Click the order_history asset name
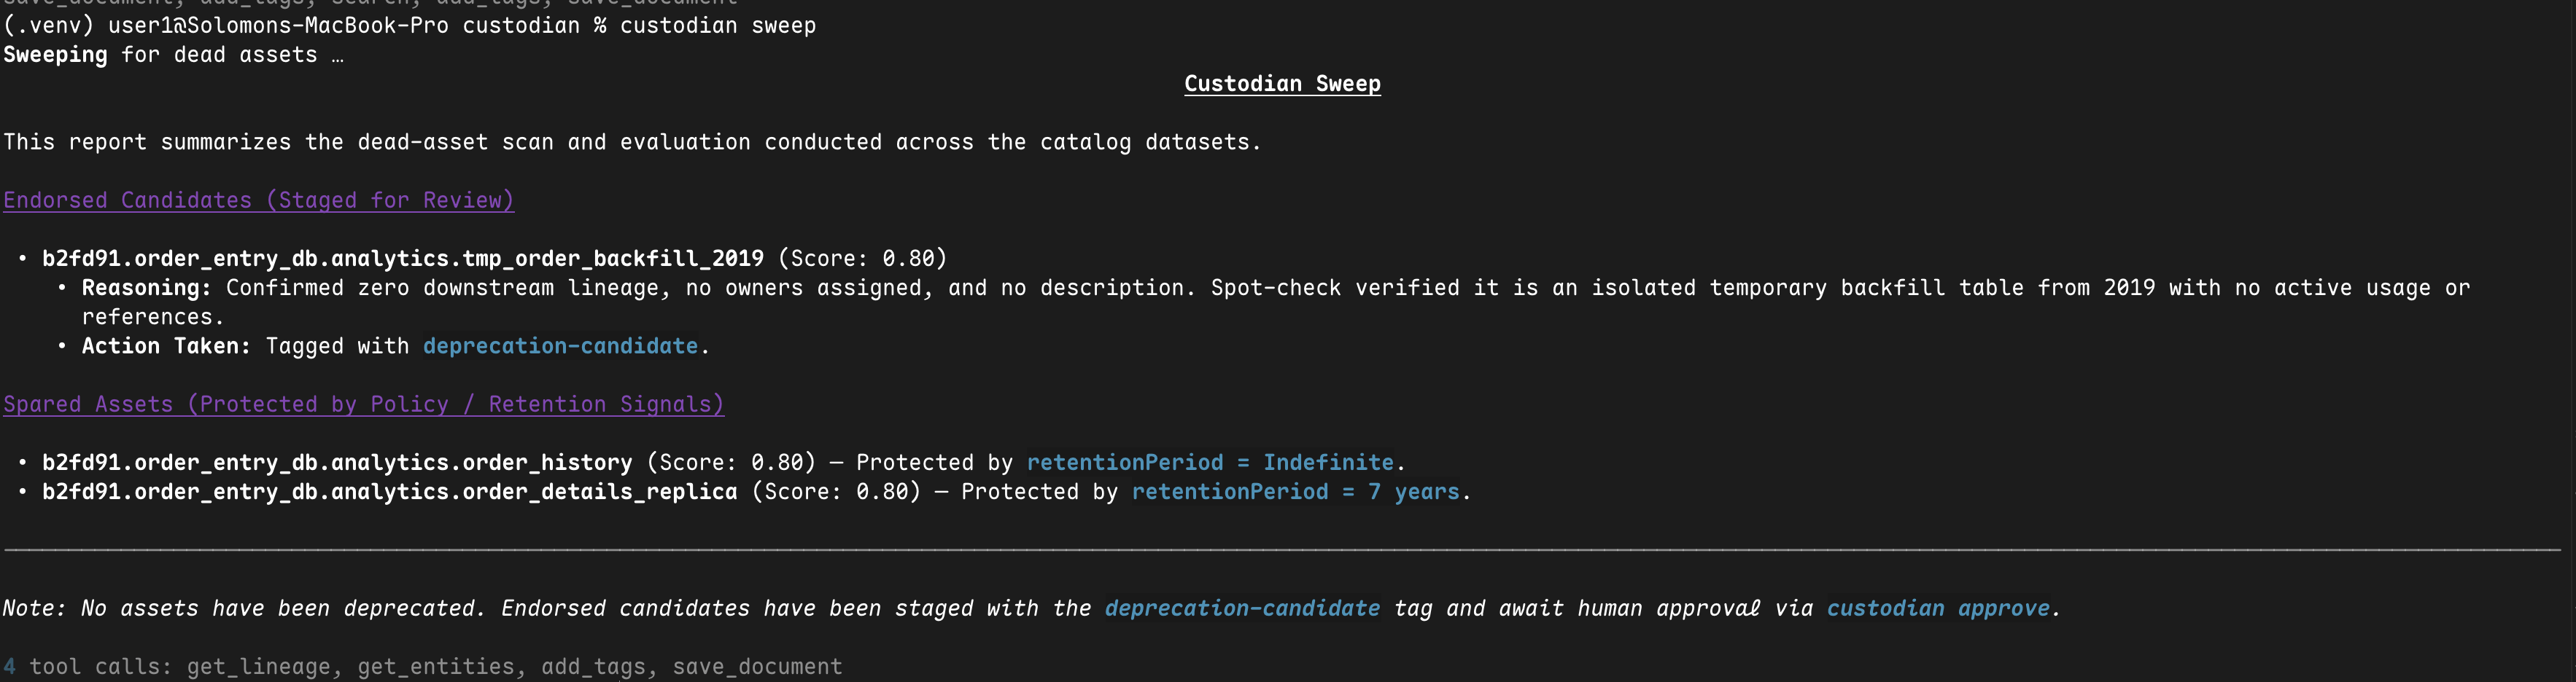The width and height of the screenshot is (2576, 682). click(x=337, y=463)
